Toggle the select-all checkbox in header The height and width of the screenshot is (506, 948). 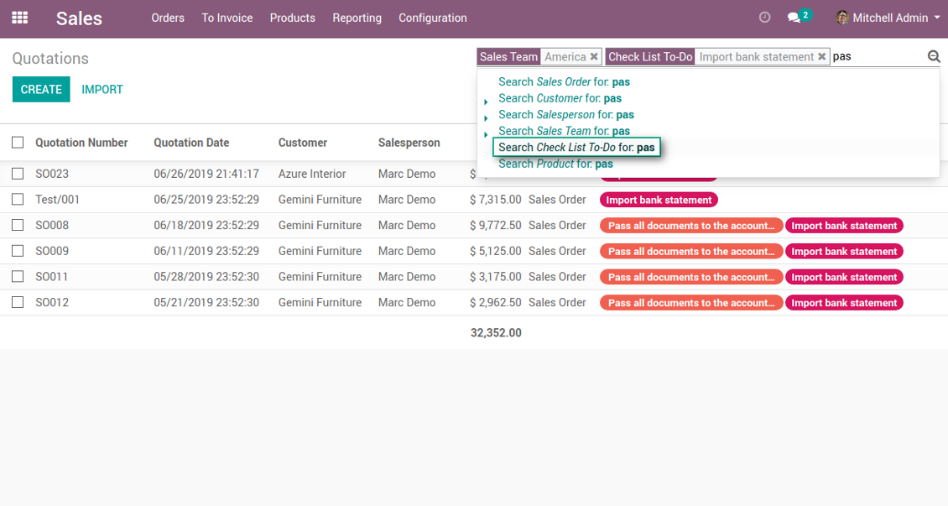click(x=18, y=143)
